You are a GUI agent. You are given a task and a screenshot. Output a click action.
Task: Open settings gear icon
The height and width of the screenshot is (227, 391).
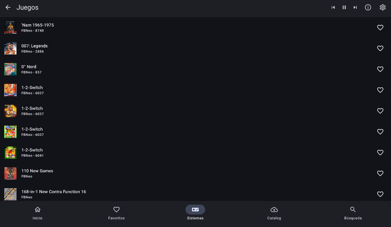(x=383, y=7)
